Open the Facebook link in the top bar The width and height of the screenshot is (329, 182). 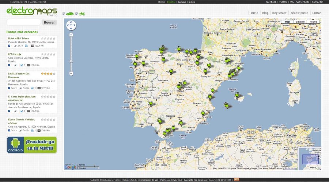[271, 2]
